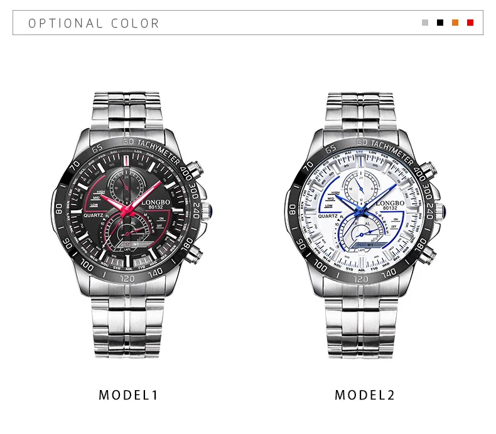Click the blue-tipped crown of Model 2

441,211
